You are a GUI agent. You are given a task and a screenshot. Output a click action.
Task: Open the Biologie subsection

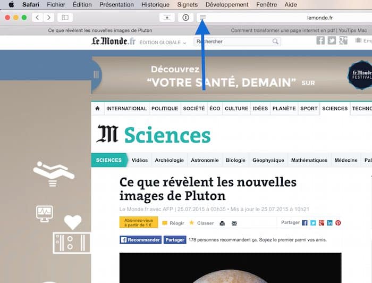(235, 160)
